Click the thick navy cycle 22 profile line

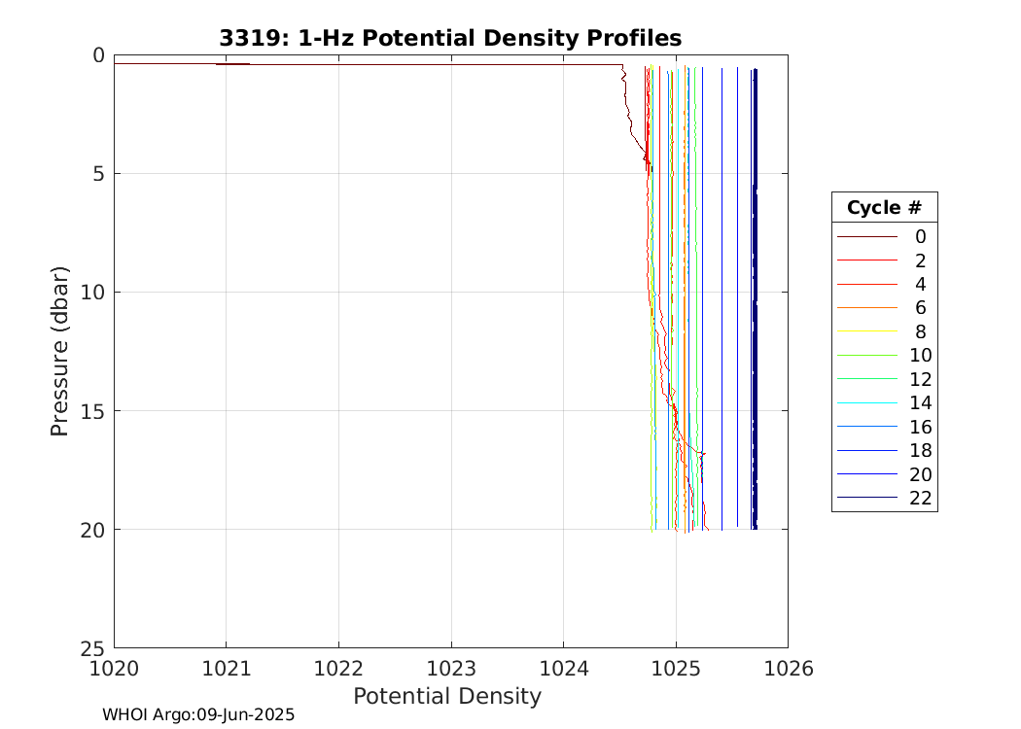[x=754, y=299]
